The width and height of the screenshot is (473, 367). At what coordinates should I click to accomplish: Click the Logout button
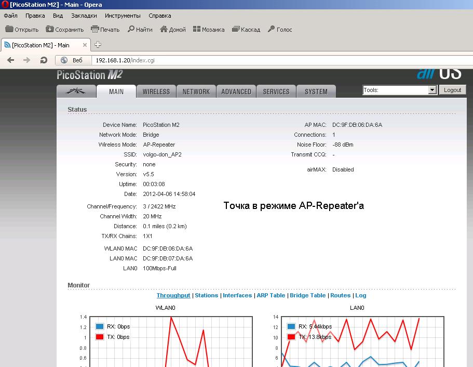452,90
